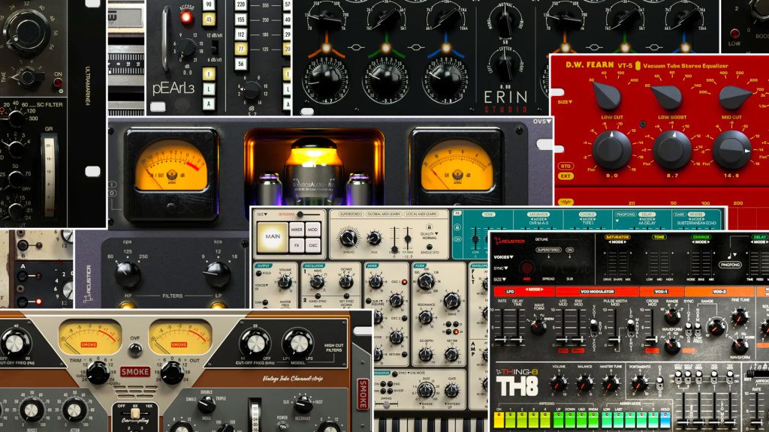The width and height of the screenshot is (769, 432).
Task: Click the SUPERSTEREO button on the cream synth
Action: (x=351, y=214)
